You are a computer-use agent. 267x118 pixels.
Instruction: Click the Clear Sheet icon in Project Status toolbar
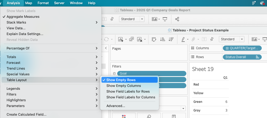pyautogui.click(x=140, y=39)
